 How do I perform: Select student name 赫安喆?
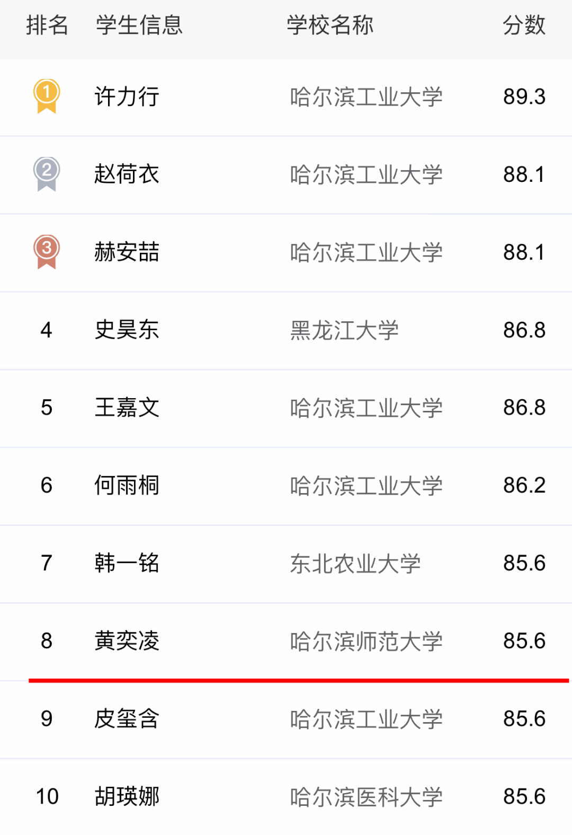click(x=127, y=252)
